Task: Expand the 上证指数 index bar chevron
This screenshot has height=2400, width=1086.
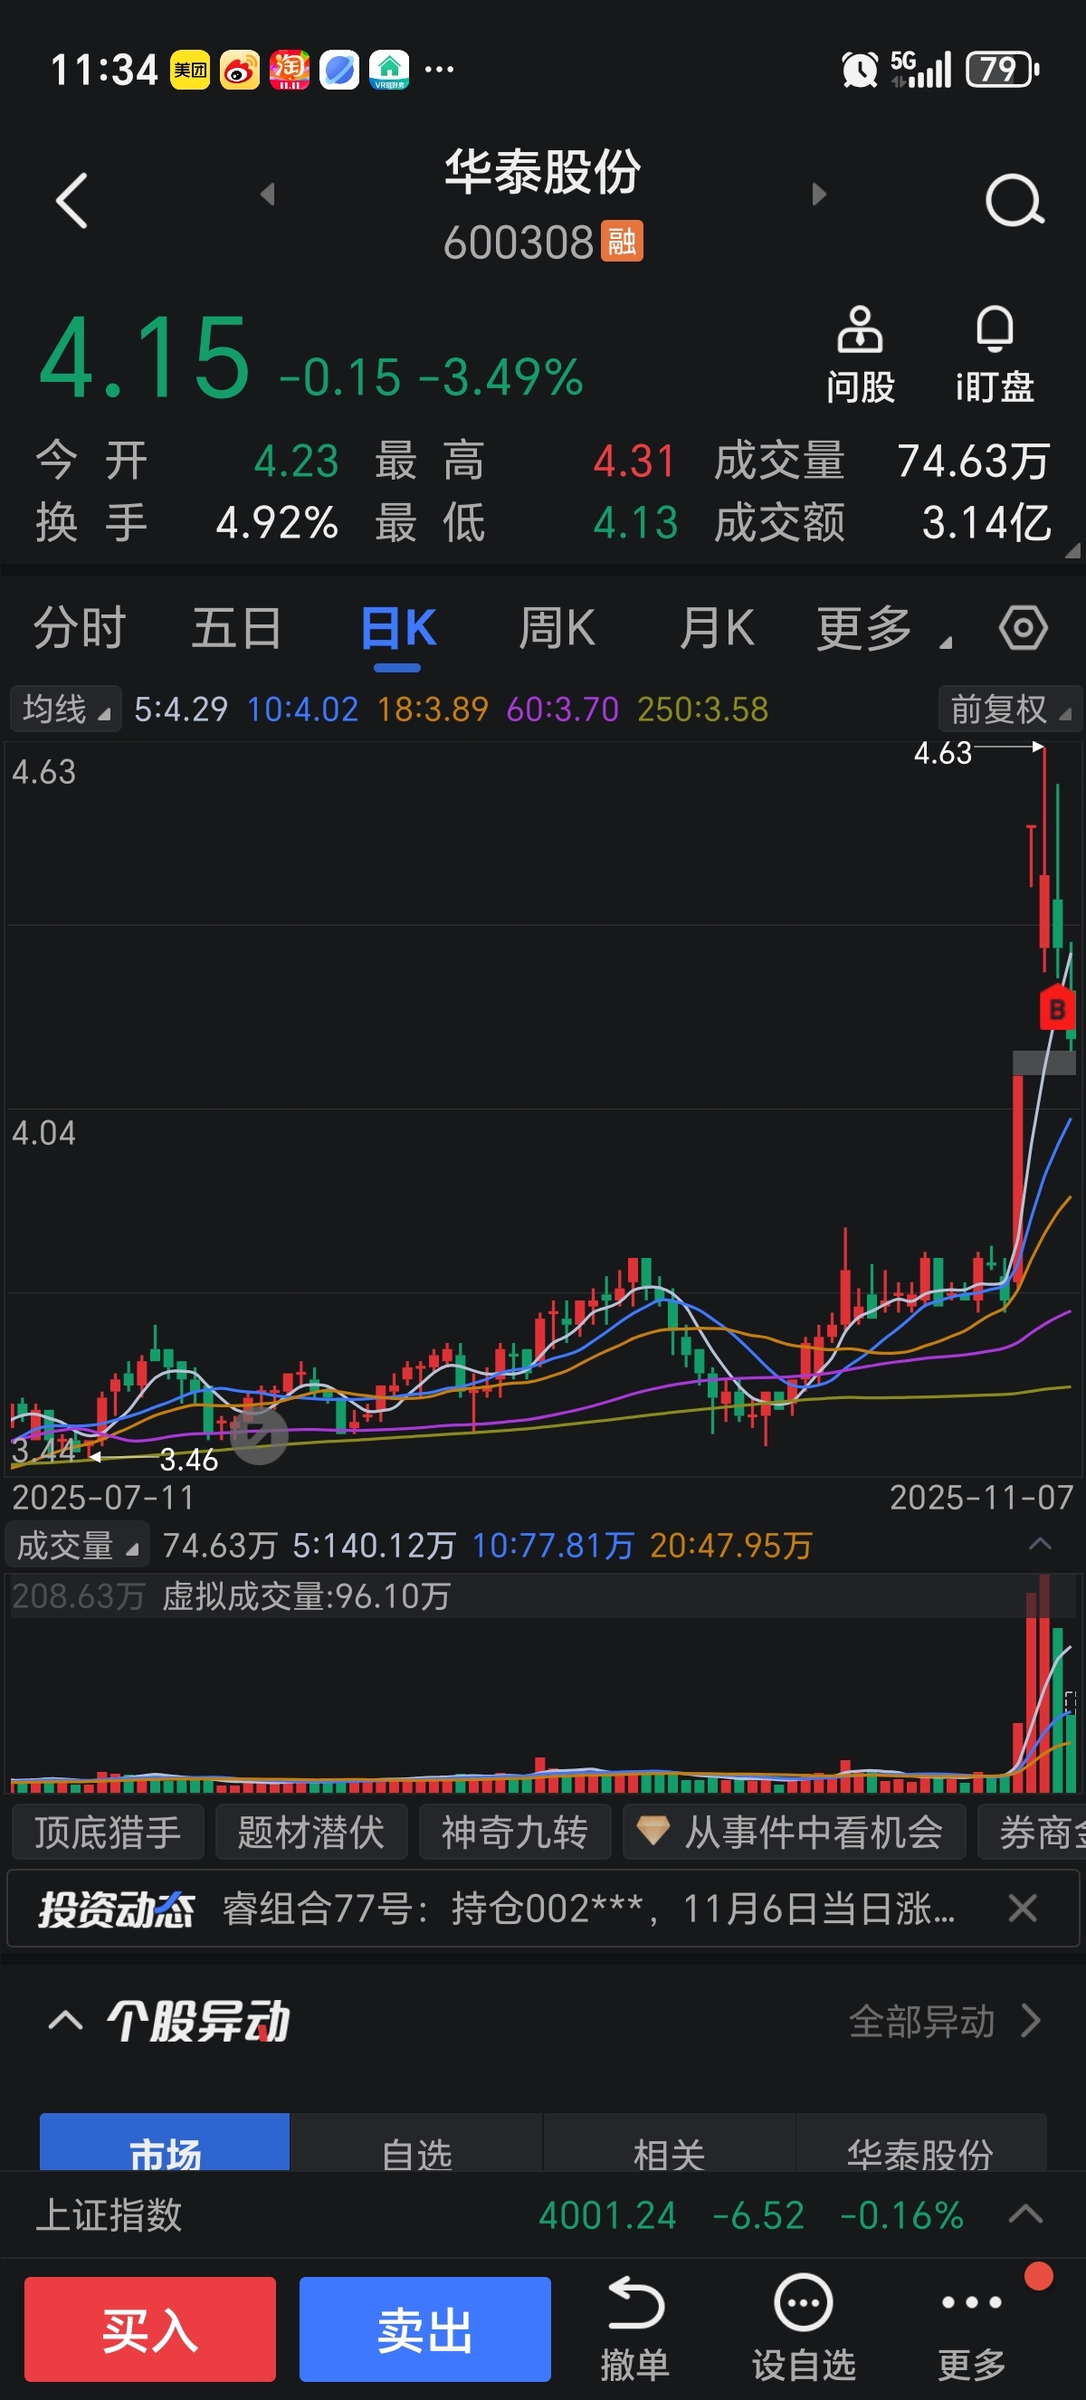Action: tap(1025, 2214)
